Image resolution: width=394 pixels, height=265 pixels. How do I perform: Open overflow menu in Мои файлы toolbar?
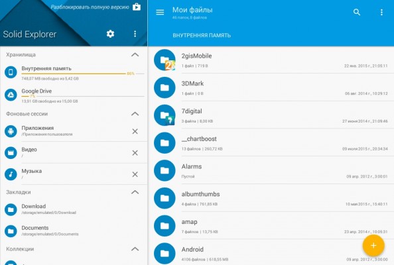tap(381, 12)
